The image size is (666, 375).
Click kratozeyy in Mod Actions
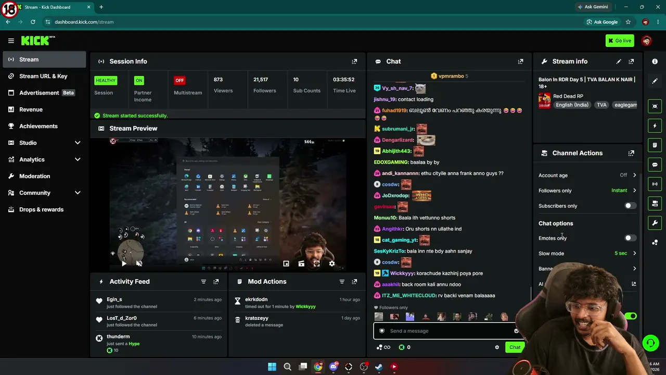[x=257, y=318]
